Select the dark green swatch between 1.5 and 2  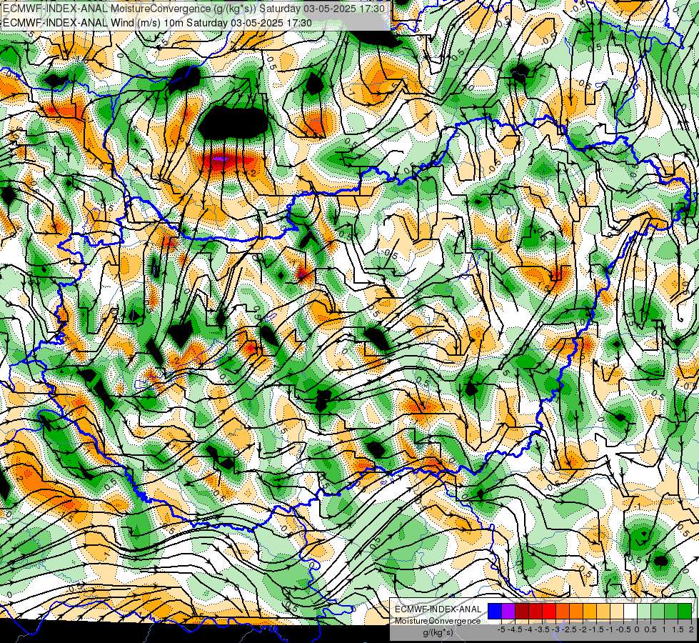pyautogui.click(x=685, y=611)
